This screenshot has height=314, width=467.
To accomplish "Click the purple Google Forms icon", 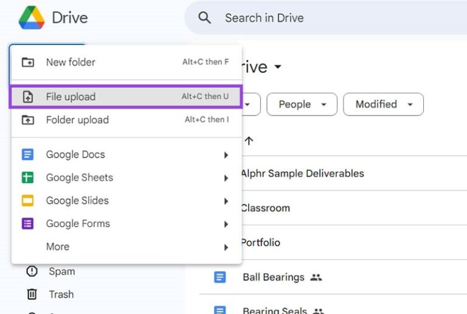I will (28, 224).
